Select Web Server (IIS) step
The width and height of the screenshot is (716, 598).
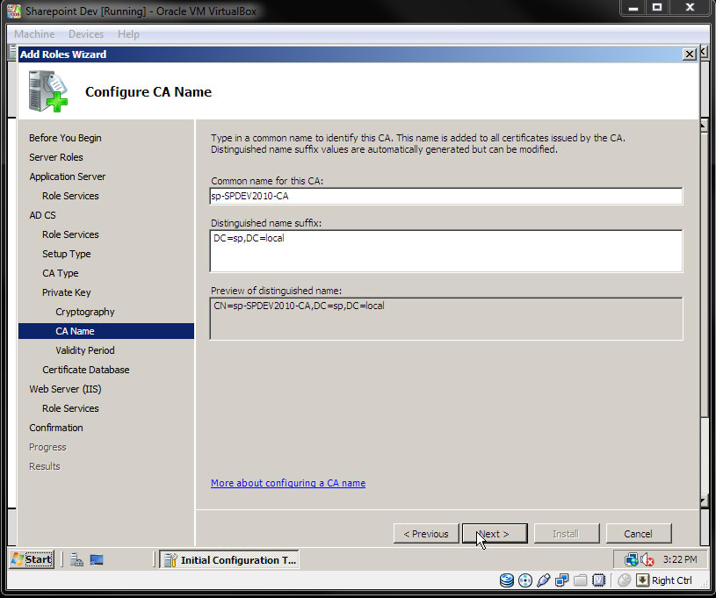click(65, 389)
